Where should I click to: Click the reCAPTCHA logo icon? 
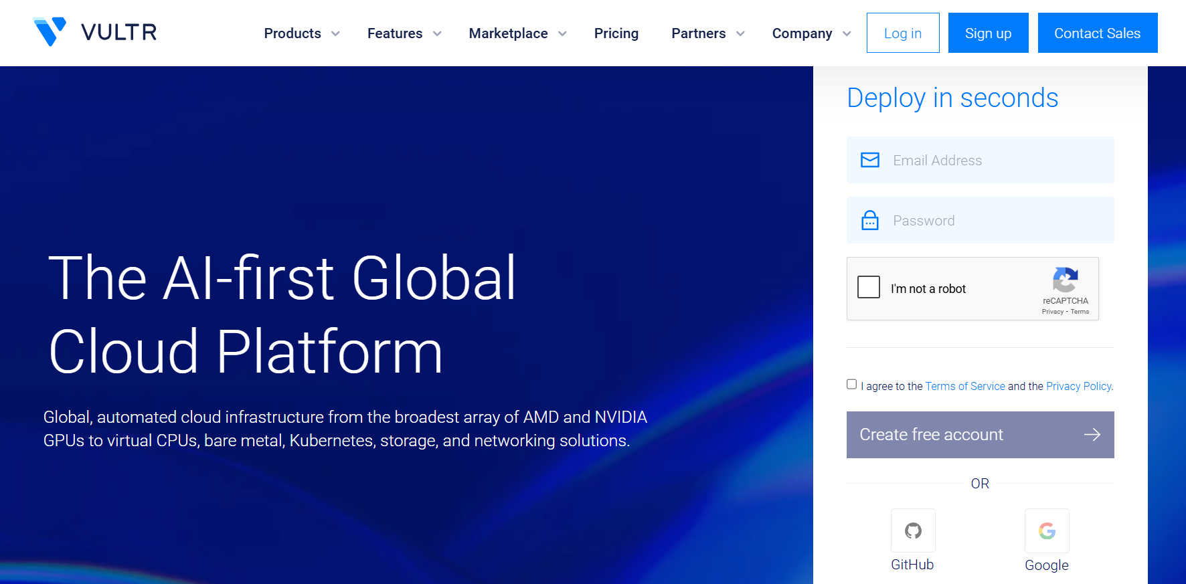1066,280
